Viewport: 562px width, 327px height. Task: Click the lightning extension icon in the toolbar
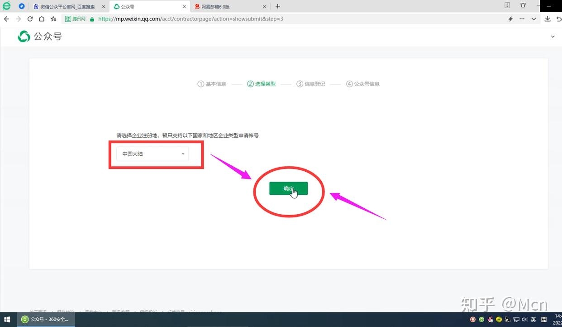pyautogui.click(x=510, y=19)
